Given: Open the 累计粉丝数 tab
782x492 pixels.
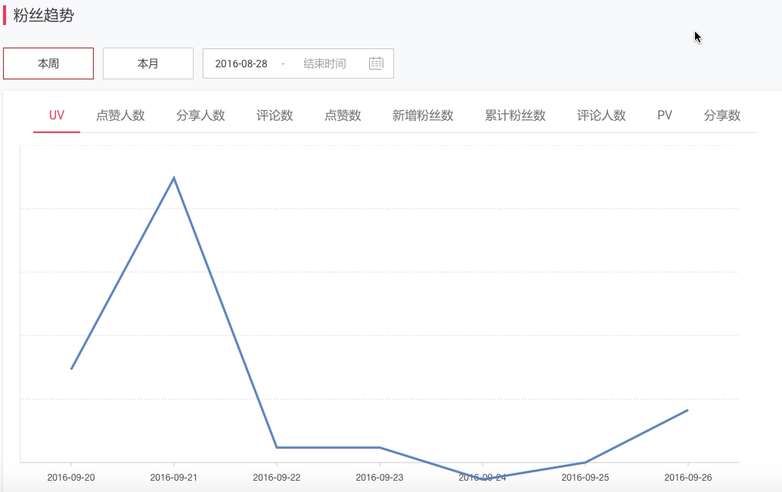Looking at the screenshot, I should click(x=515, y=116).
